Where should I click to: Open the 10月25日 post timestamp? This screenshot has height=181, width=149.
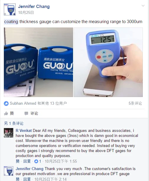click(x=26, y=12)
